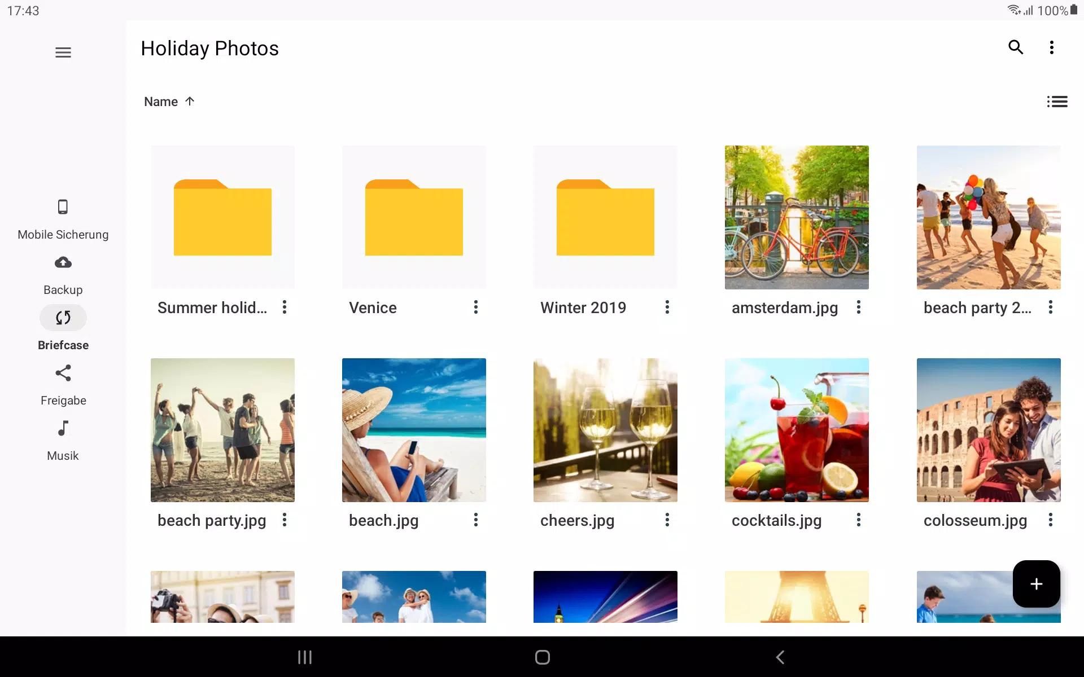Open the Eiffel Tower sunset thumbnail
The image size is (1084, 677).
pyautogui.click(x=797, y=597)
